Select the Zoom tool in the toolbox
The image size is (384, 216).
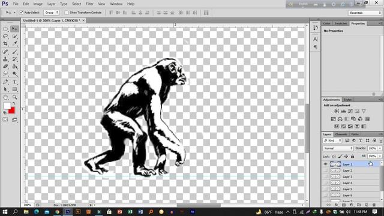click(14, 97)
